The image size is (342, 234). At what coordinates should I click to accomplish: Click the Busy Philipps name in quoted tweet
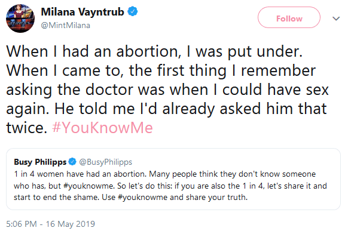40,162
